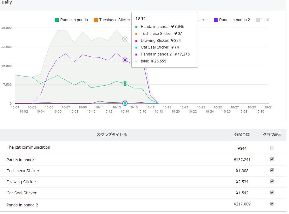Select The cat communication row title
This screenshot has height=214, width=289.
[28, 147]
